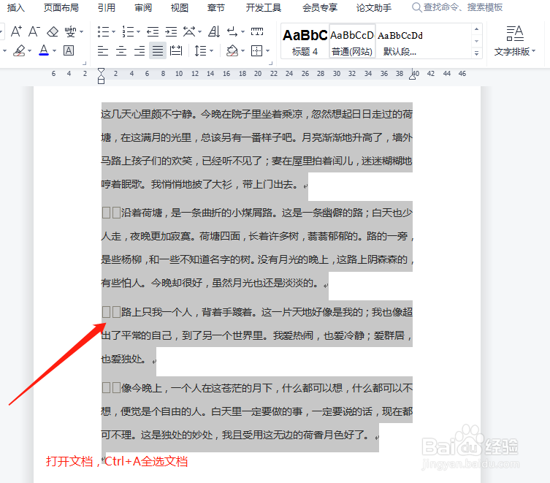
Task: Open 论文助手 tab
Action: tap(374, 7)
